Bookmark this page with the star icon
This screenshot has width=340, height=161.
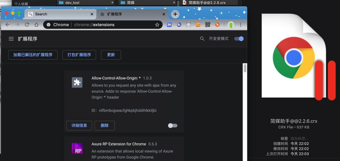(157, 24)
